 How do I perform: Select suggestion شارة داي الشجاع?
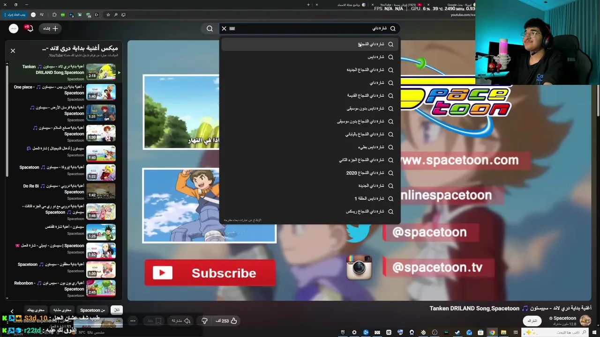coord(310,44)
